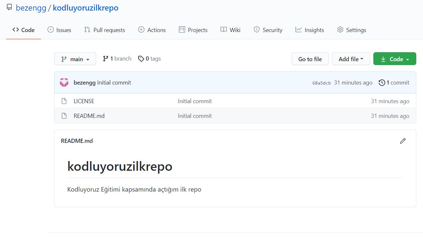Click the download icon on Code button
This screenshot has height=246, width=423.
[383, 59]
